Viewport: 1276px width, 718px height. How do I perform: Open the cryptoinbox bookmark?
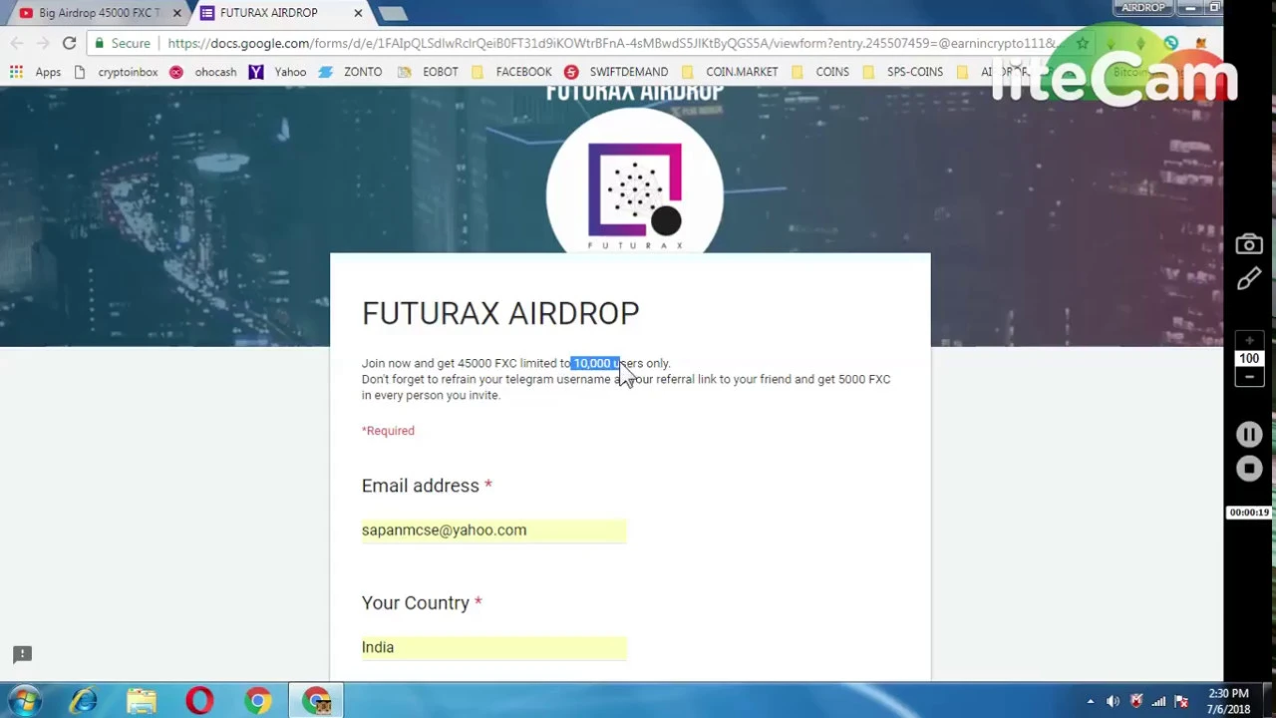tap(117, 72)
